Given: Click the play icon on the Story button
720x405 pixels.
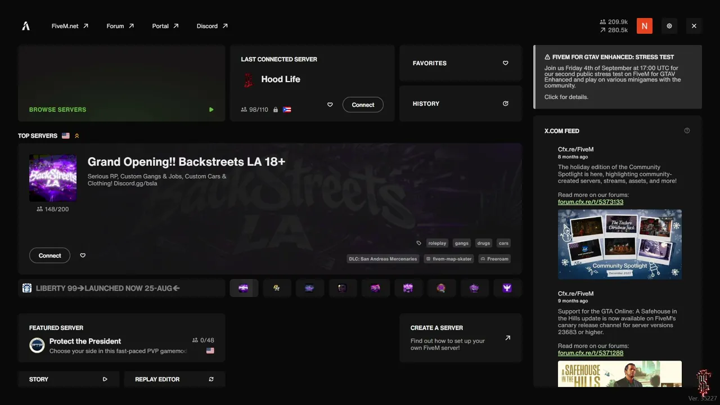Looking at the screenshot, I should 105,379.
